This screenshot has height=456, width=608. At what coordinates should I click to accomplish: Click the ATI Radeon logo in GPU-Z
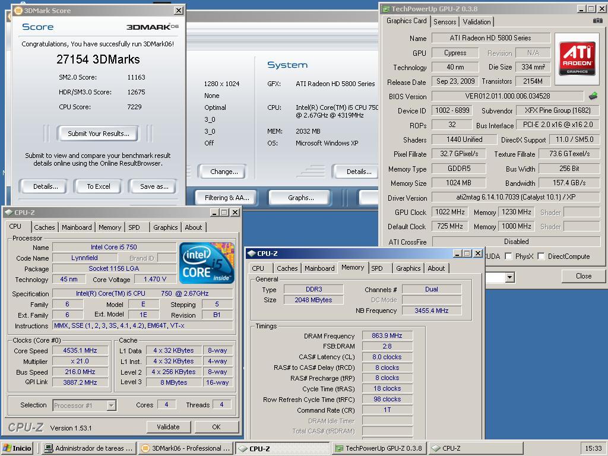point(577,59)
